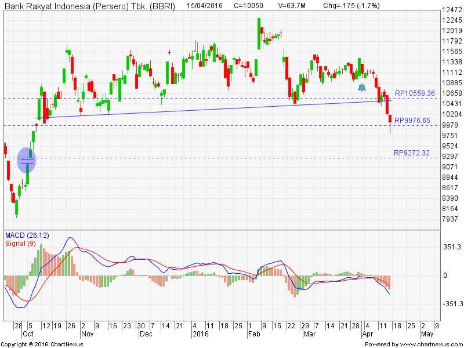Screen dimensions: 464x348
Task: Jump to Feb on the time axis
Action: tap(254, 334)
